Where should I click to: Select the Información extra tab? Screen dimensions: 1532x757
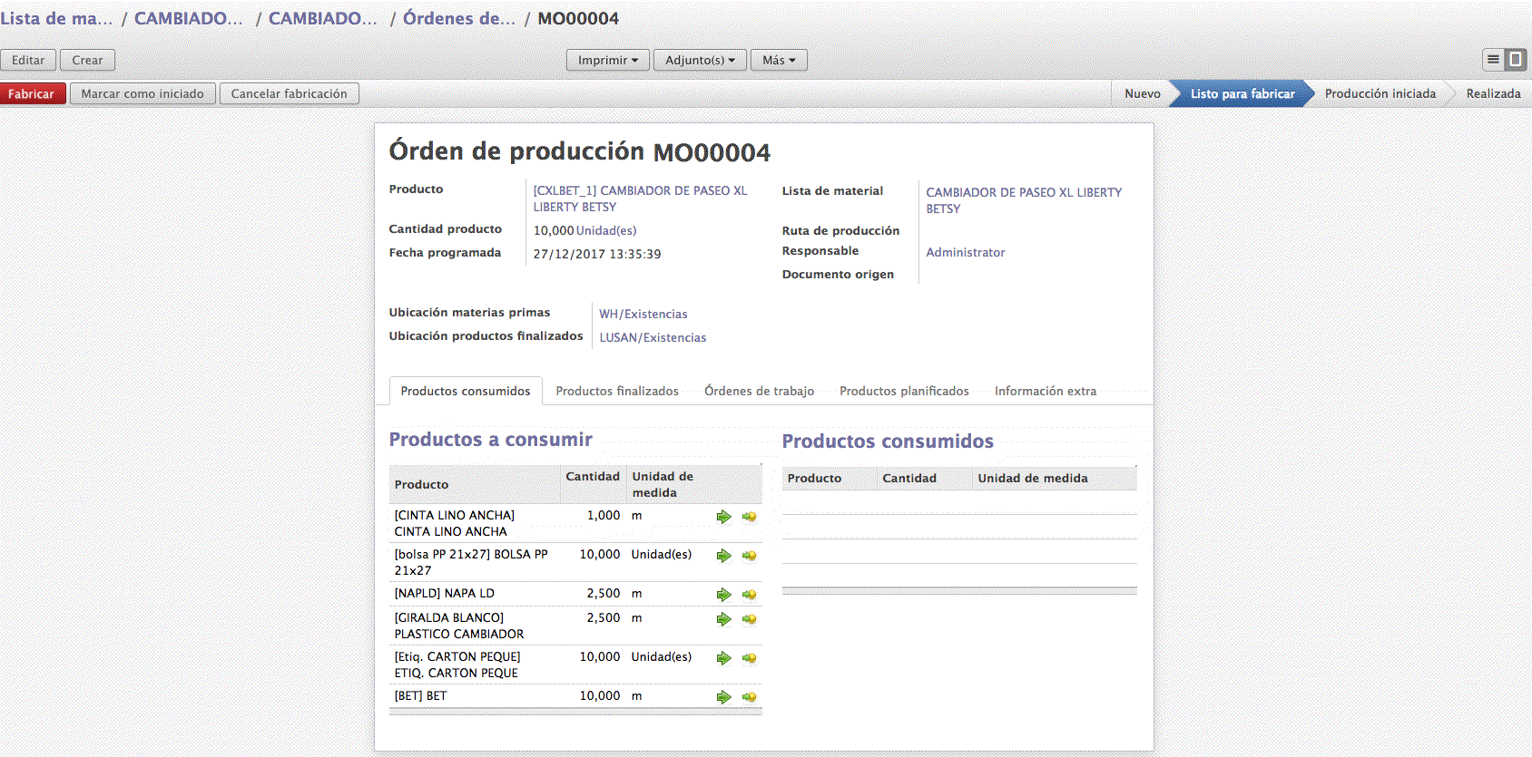(x=1045, y=391)
